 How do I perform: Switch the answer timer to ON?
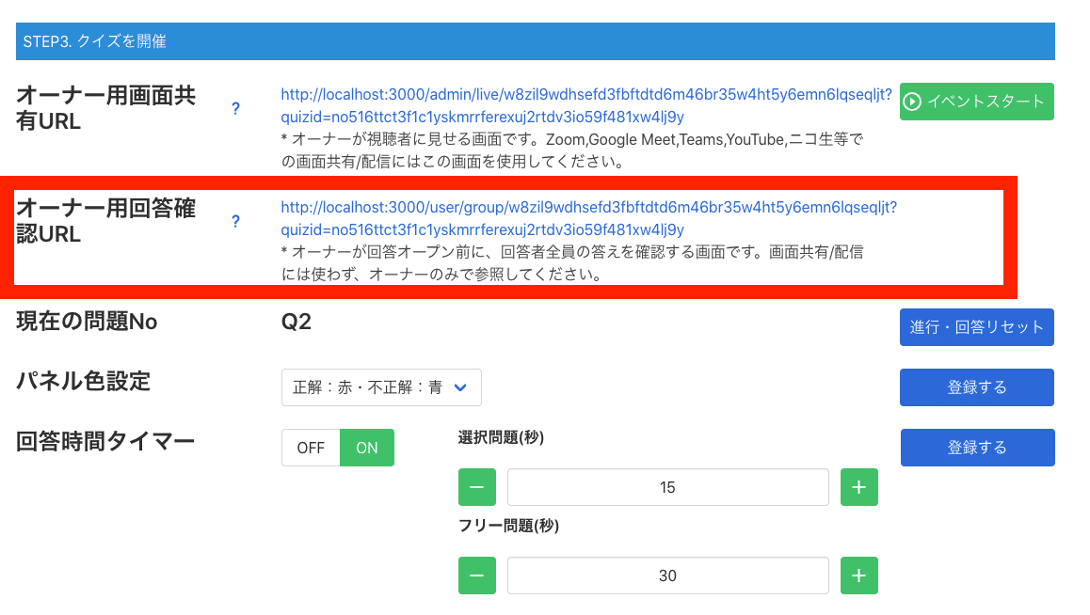click(x=366, y=448)
